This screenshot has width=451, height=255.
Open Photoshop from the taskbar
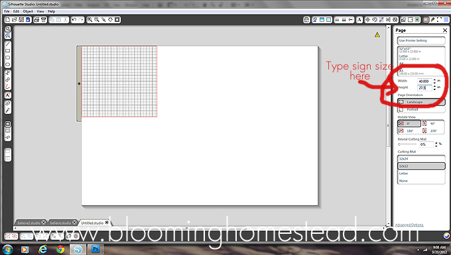(96, 249)
